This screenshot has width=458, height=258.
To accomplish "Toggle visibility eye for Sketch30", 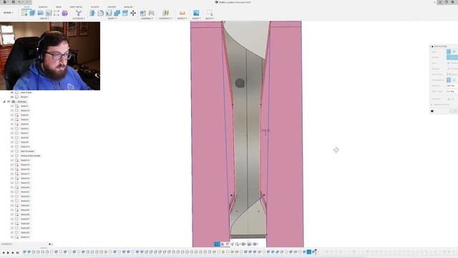I will tap(12, 232).
